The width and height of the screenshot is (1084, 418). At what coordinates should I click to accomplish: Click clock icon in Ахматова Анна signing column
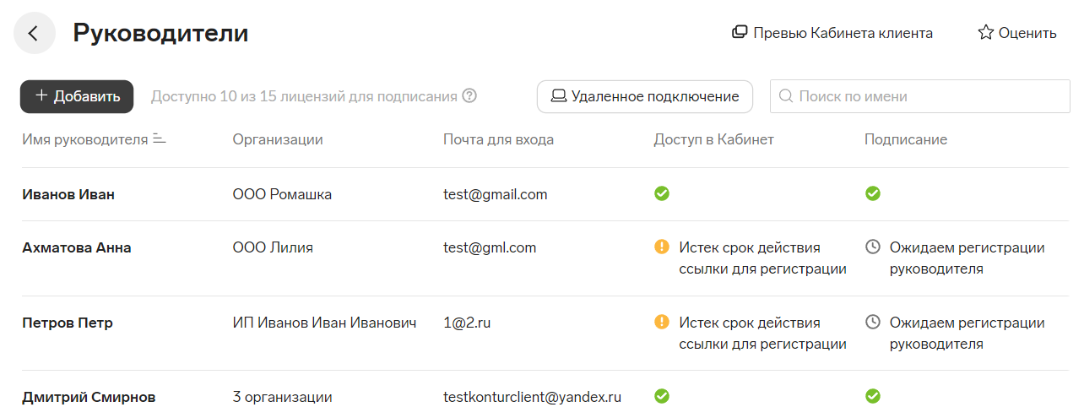pos(873,247)
